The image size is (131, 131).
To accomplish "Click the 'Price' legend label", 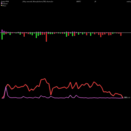I will coord(4,6).
